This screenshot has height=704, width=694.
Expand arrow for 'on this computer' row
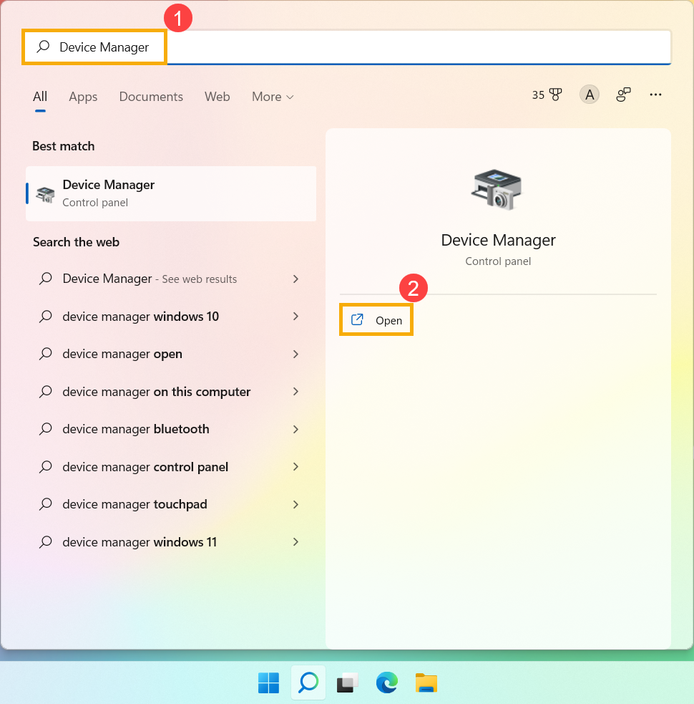(x=295, y=392)
